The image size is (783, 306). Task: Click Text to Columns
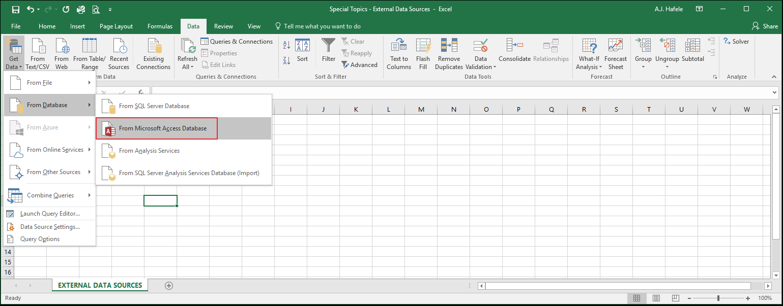tap(399, 54)
